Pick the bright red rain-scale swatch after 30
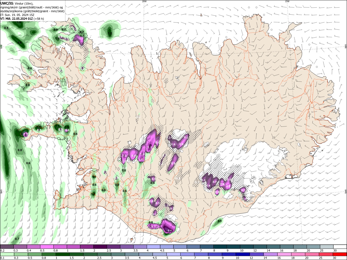Image resolution: width=347 pixels, height=260 pixels. pos(340,254)
